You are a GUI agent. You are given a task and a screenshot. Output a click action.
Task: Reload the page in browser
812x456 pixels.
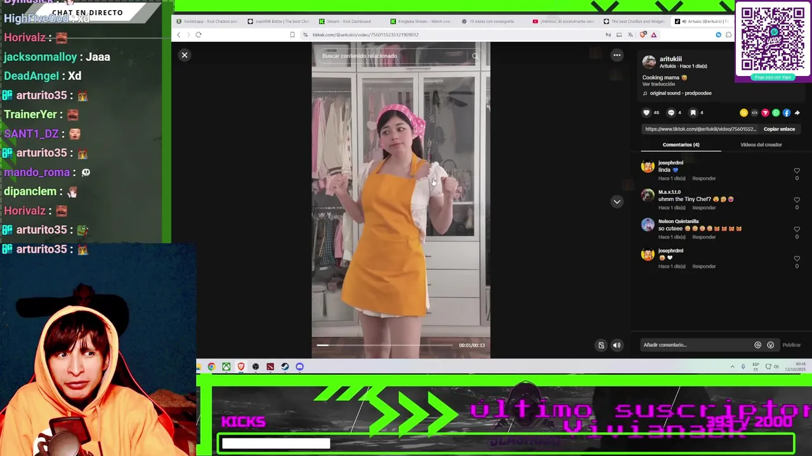[199, 35]
